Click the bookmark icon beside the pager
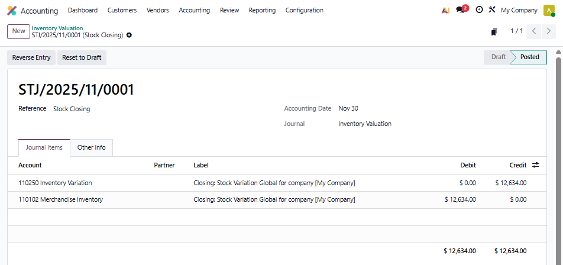 tap(494, 31)
